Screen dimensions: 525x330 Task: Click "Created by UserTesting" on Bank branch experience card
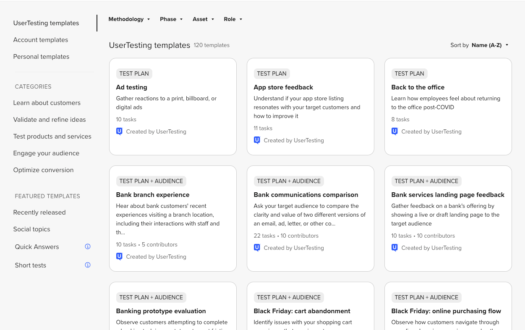[x=156, y=257]
